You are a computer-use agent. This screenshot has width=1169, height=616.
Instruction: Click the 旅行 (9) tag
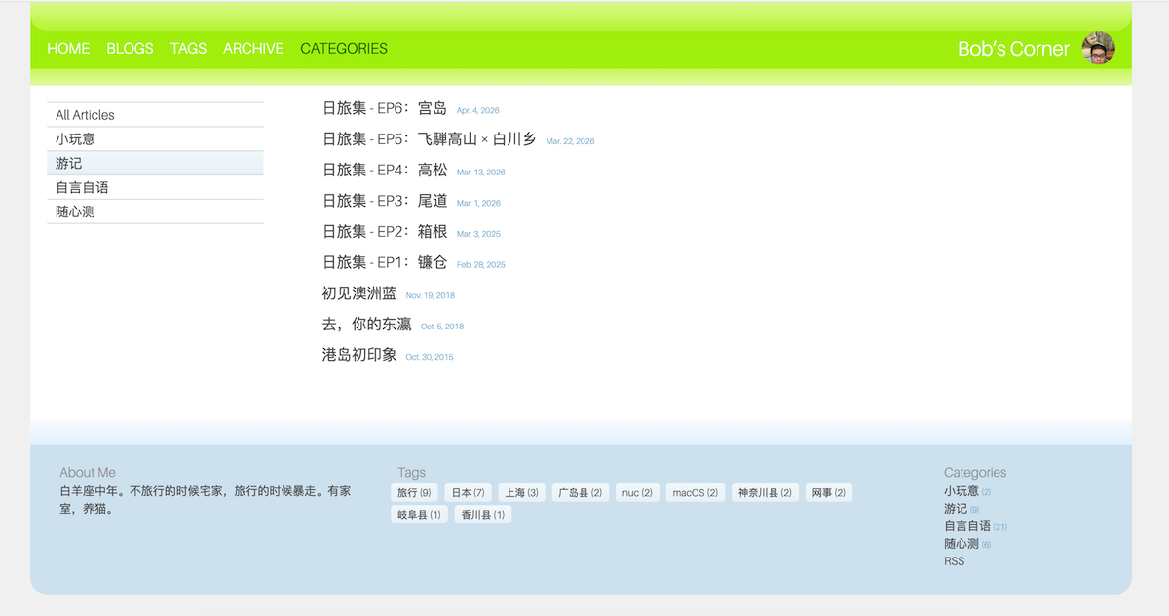(x=414, y=492)
